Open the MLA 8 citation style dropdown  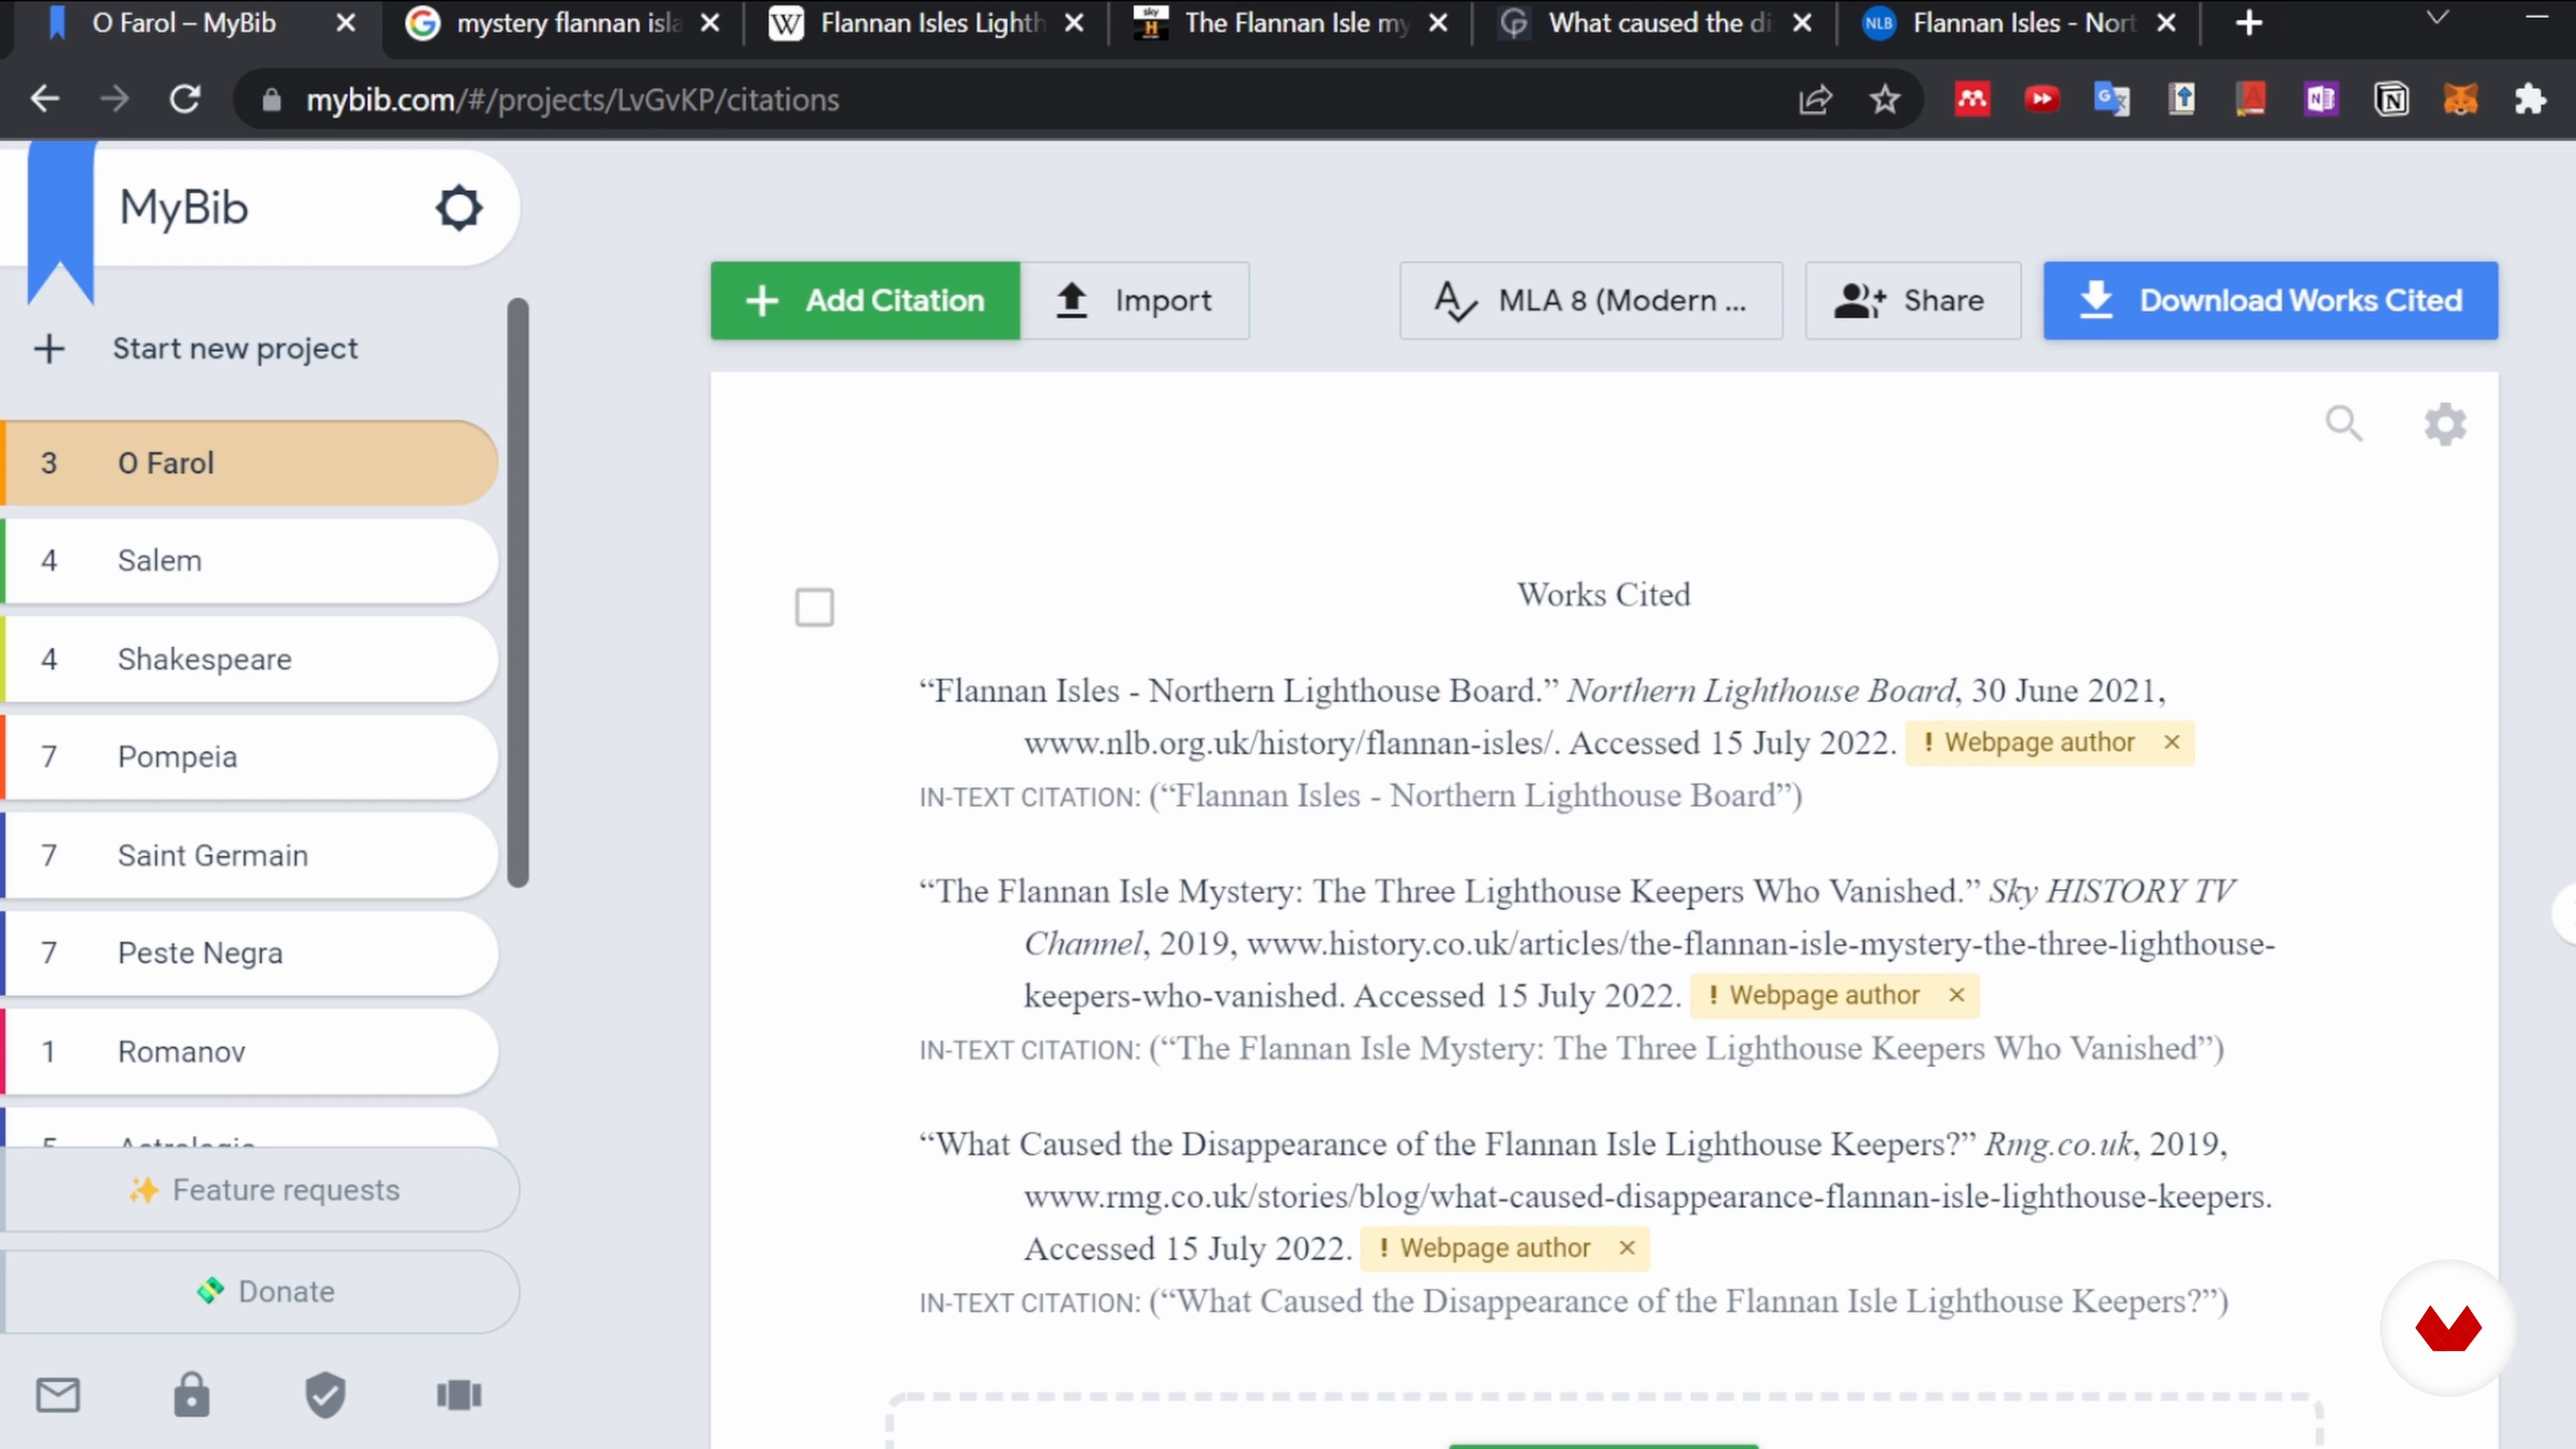click(x=1590, y=300)
